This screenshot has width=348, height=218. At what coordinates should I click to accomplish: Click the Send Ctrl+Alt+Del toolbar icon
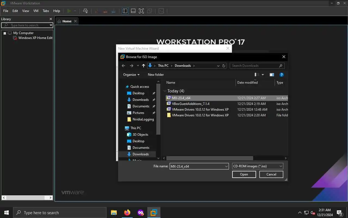pos(85,11)
